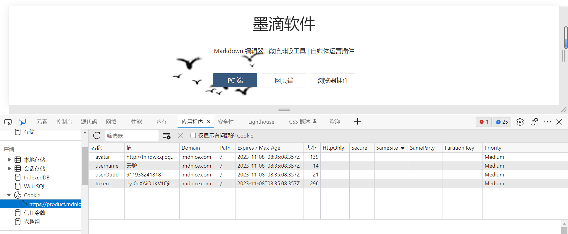
Task: Select the 本地存储 table icon
Action: tap(18, 160)
